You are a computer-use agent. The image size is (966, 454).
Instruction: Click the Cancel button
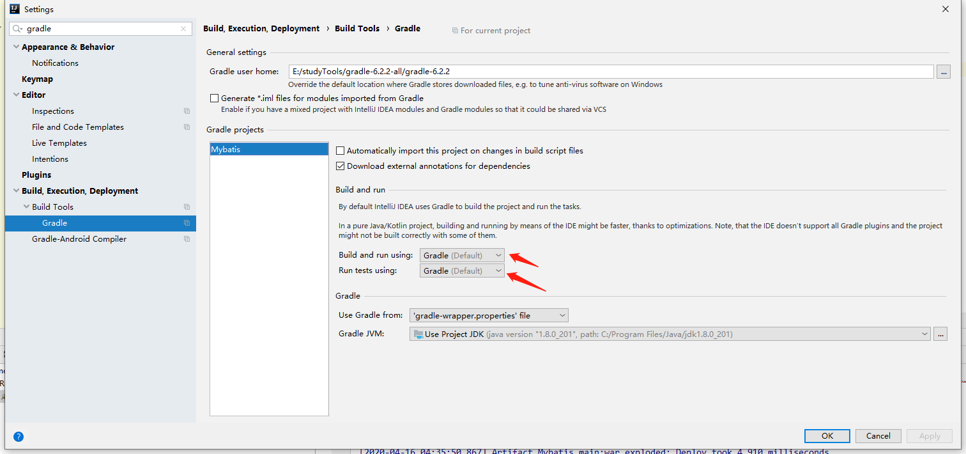878,436
